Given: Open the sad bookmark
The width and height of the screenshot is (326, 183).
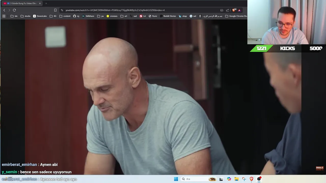Looking at the screenshot, I should point(133,16).
